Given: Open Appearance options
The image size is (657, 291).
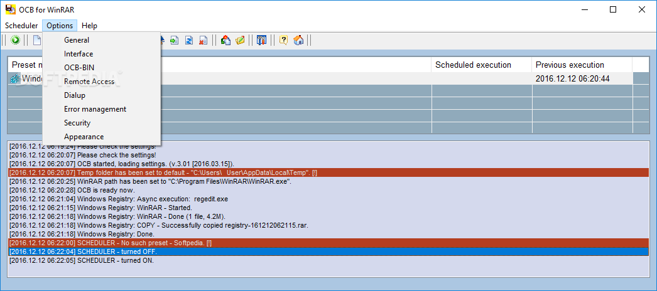Looking at the screenshot, I should point(102,137).
